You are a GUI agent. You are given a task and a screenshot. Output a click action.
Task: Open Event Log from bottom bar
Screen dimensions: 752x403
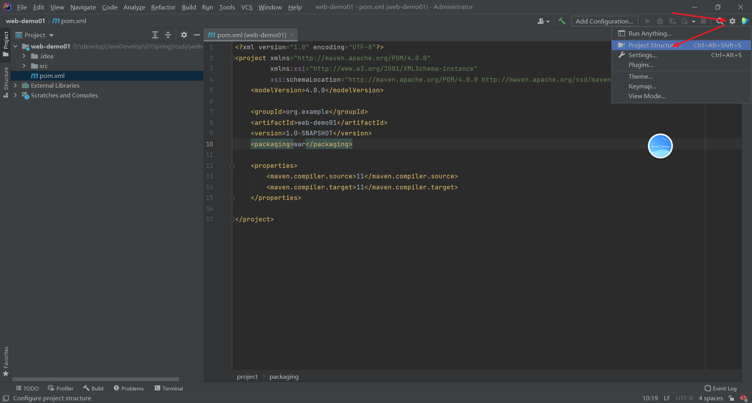point(721,389)
